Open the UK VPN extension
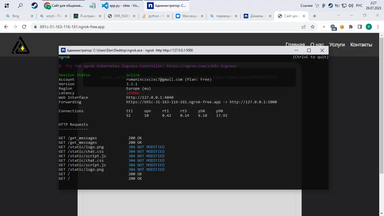This screenshot has width=384, height=216. coord(334,27)
